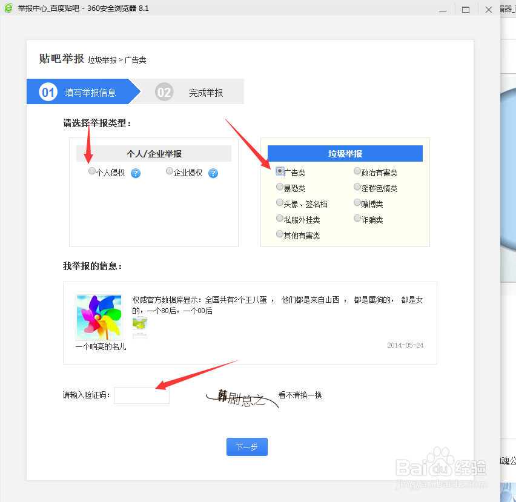This screenshot has height=502, width=516.
Task: Click the 看不清换一换 link
Action: pos(300,395)
